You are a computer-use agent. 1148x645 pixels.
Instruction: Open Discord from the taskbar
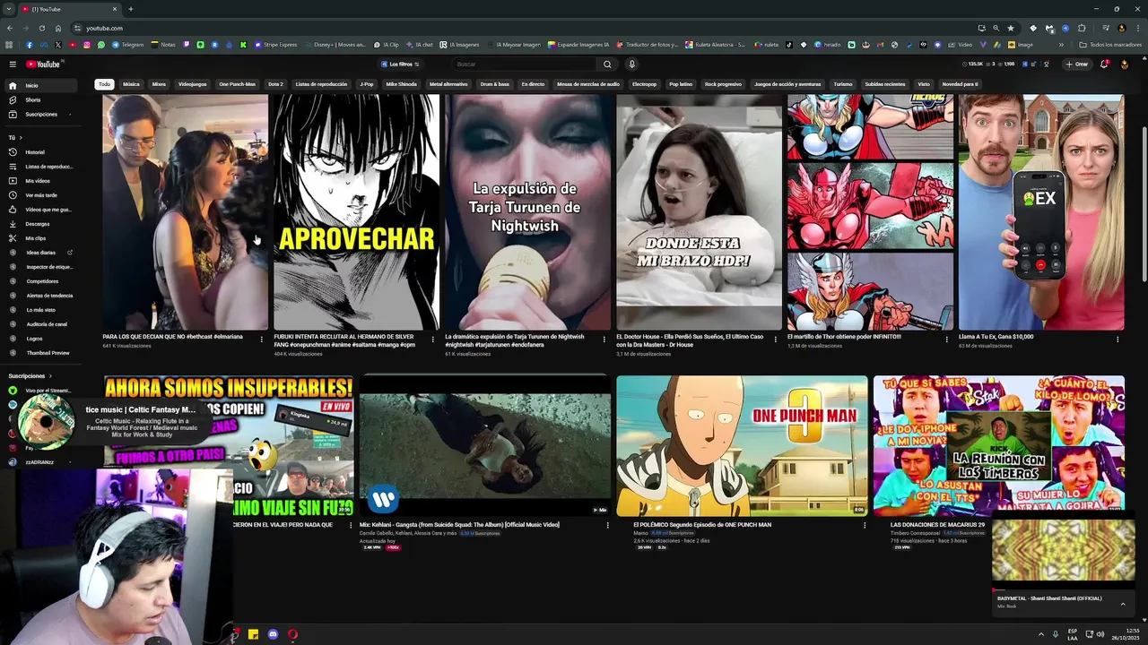tap(273, 634)
